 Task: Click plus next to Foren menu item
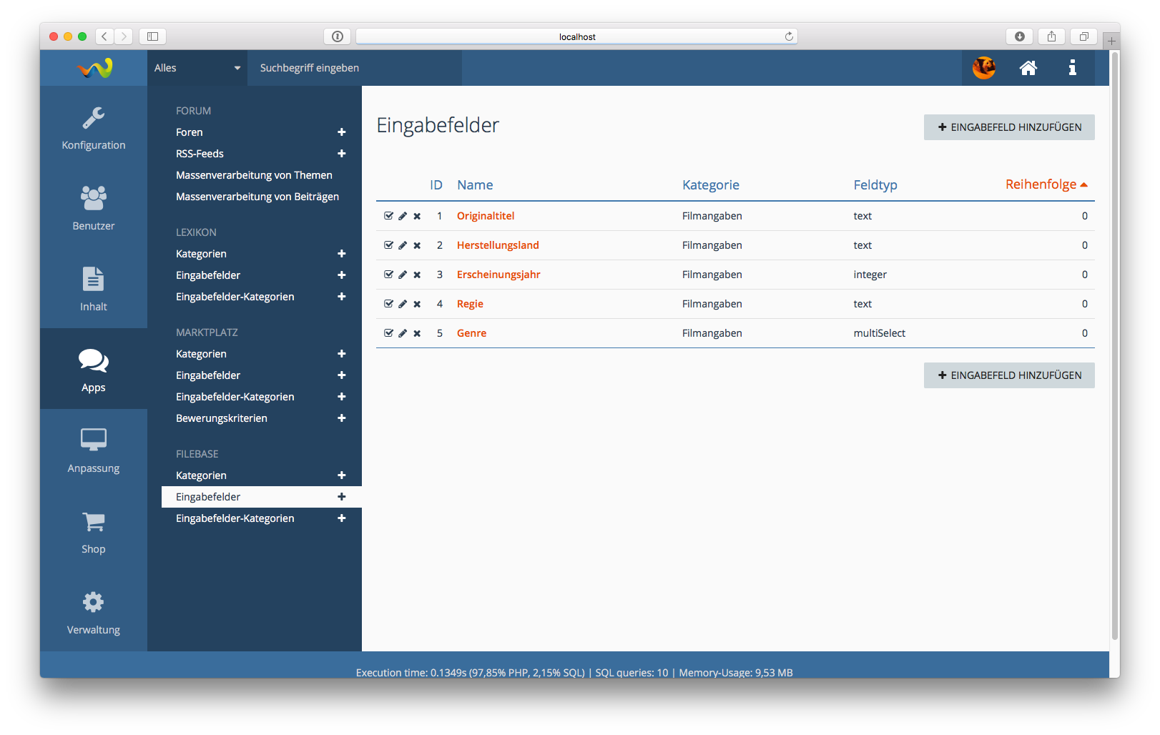(342, 132)
